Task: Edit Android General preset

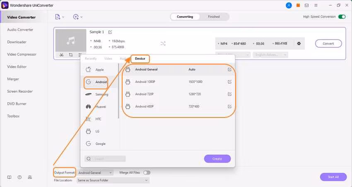Action: point(229,70)
